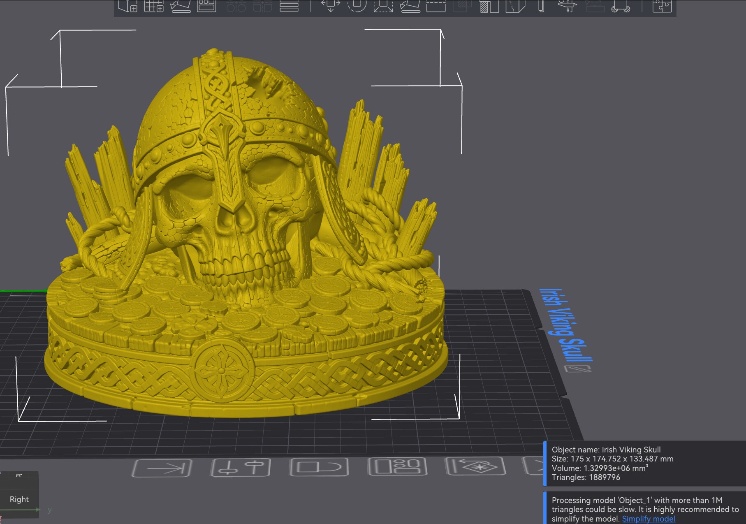Click the Simplify model link
The image size is (746, 524).
pos(649,519)
